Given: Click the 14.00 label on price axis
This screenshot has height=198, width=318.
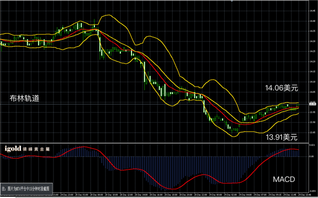Looking at the screenshot, I should [312, 102].
